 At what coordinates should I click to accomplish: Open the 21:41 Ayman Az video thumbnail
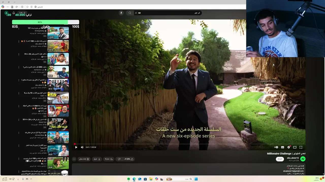[x=58, y=72]
